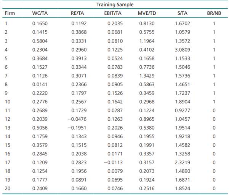Click the WC/TA value 0.1650 for firm 1

pos(40,23)
